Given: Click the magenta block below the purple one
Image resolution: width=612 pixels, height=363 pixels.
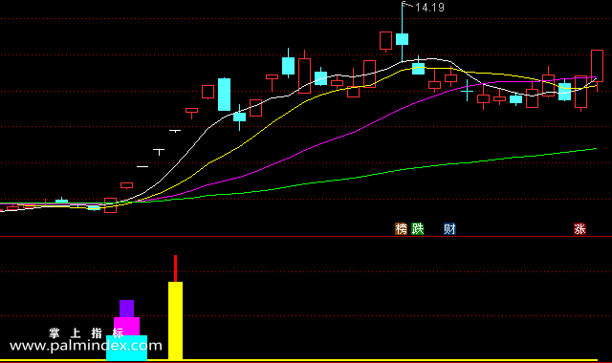Looking at the screenshot, I should click(126, 327).
